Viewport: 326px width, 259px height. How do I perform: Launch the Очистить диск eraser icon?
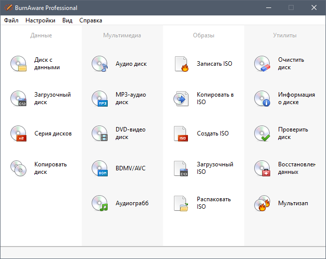coord(262,64)
